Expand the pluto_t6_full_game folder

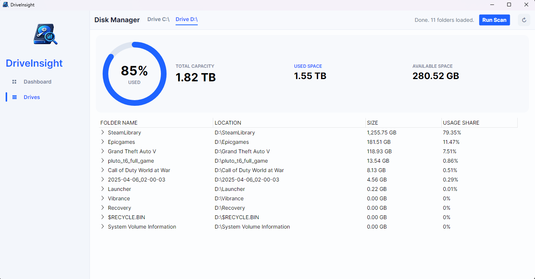click(102, 161)
